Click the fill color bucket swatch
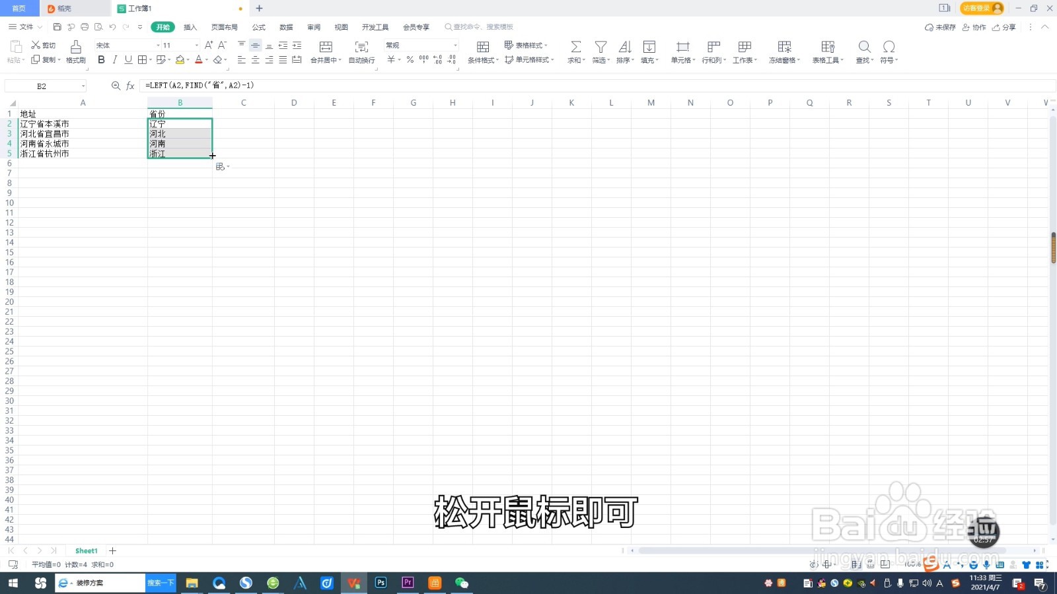Image resolution: width=1057 pixels, height=594 pixels. (x=180, y=60)
